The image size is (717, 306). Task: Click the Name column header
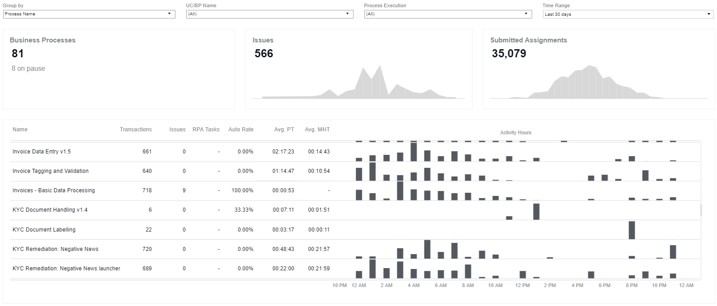coord(20,130)
